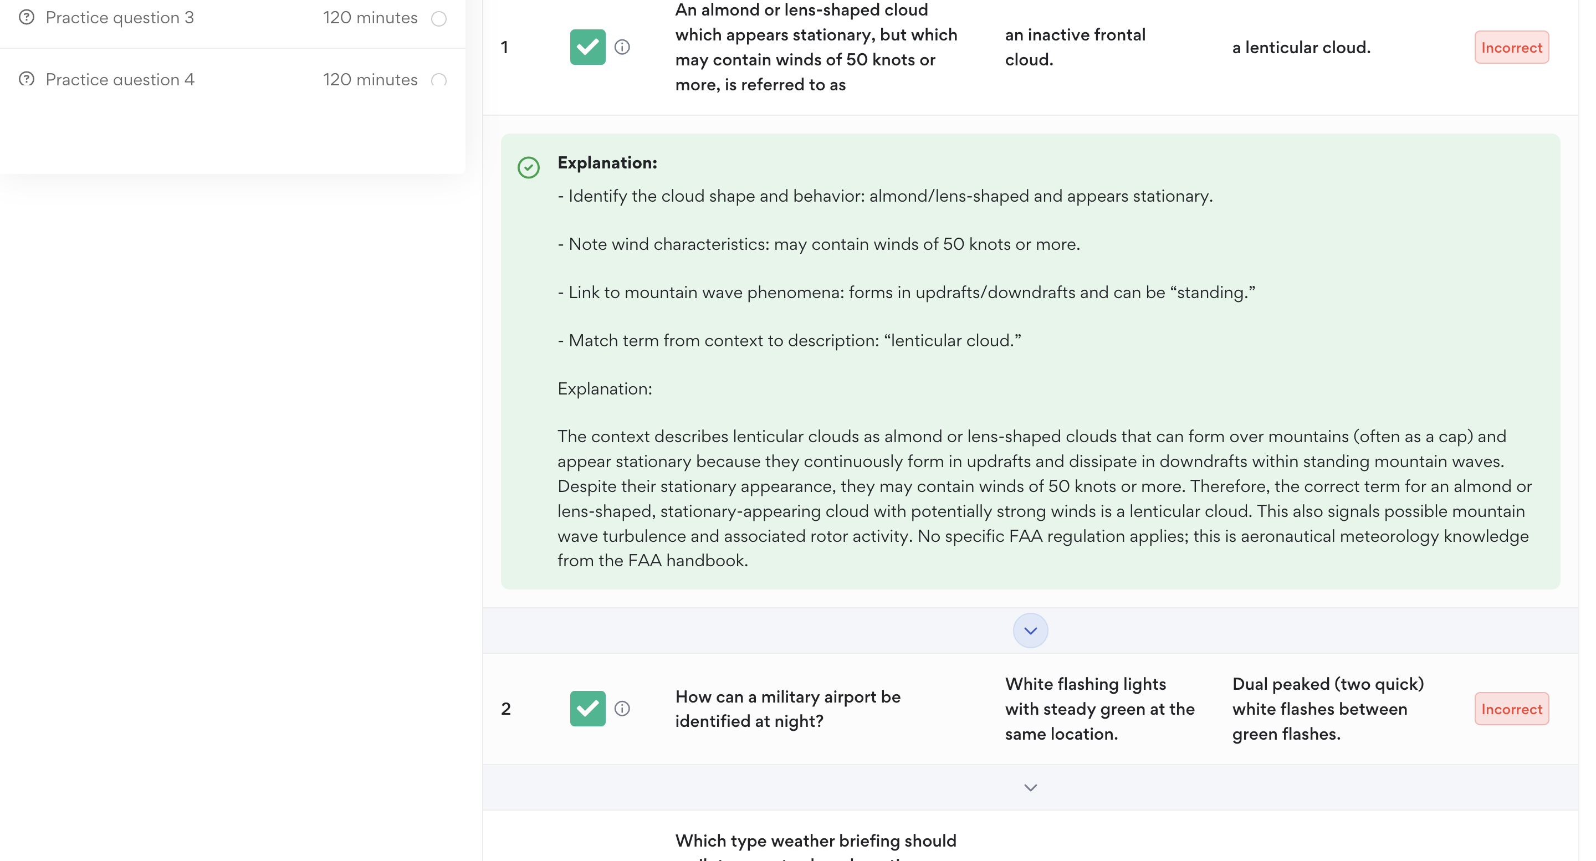Select the radio circle for Practice question 3
This screenshot has width=1596, height=861.
coord(439,19)
